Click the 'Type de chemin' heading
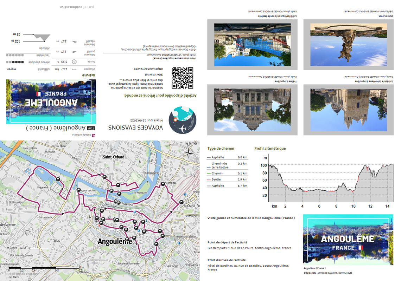Screen dimensions: 401x281 click(x=221, y=149)
